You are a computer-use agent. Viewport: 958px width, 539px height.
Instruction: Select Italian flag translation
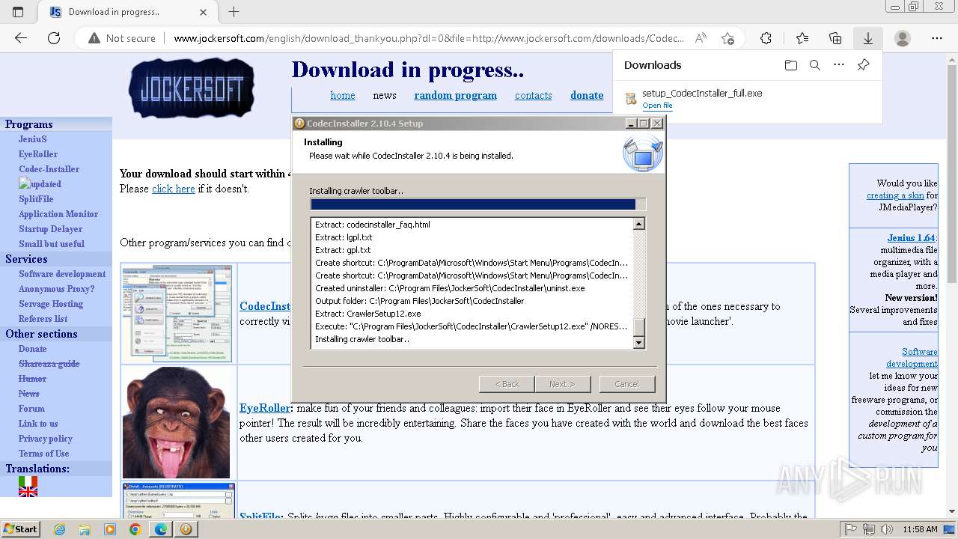point(28,481)
